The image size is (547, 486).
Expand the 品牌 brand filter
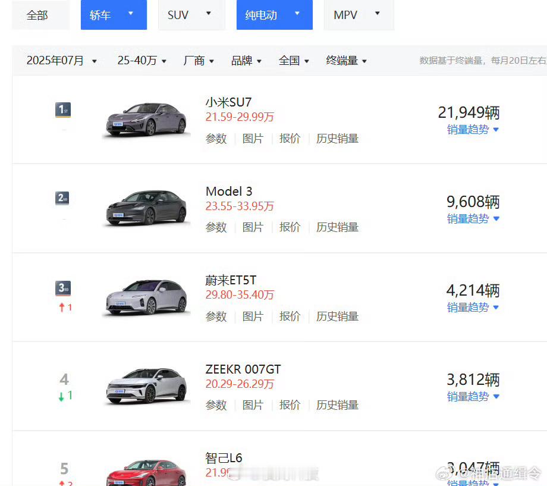click(x=246, y=61)
